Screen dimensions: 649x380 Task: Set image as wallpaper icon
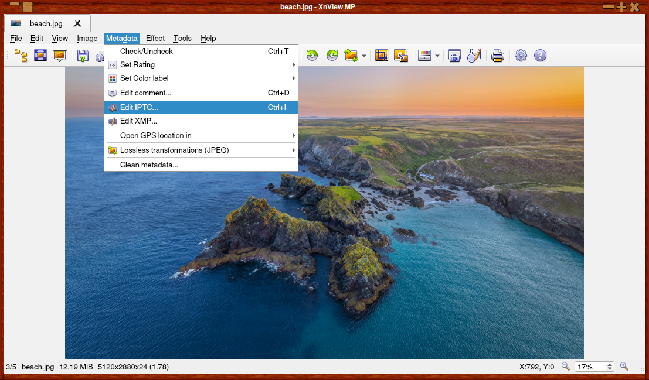pyautogui.click(x=59, y=55)
